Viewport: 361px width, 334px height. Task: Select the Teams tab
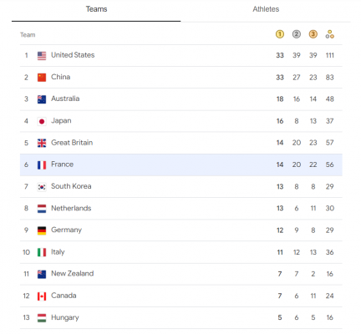click(x=96, y=9)
